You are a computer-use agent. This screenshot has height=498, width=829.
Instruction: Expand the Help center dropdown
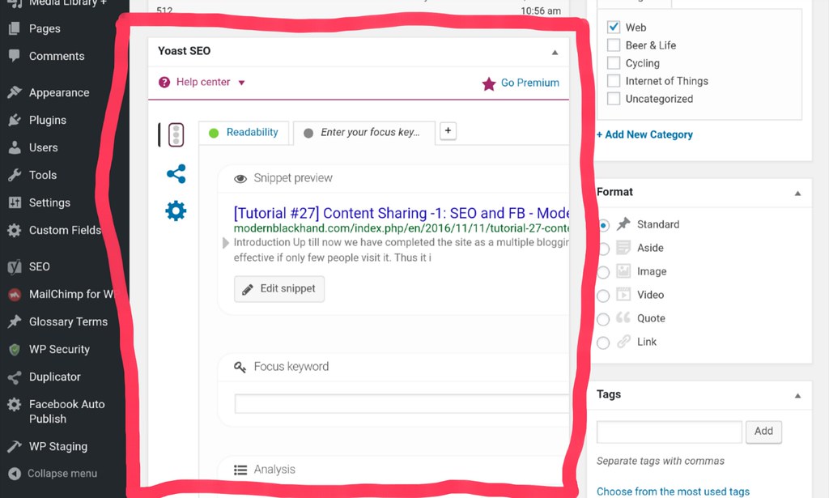pos(241,83)
